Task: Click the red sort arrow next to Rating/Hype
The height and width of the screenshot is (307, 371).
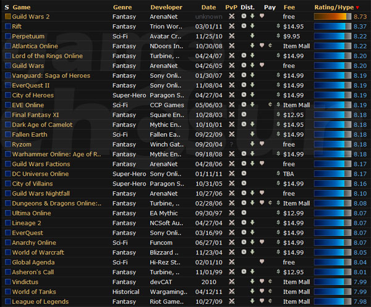Action: [x=357, y=7]
